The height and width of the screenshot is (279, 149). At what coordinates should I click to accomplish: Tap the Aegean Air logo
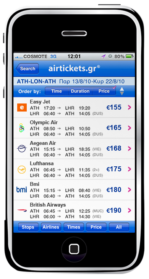pos(22,148)
